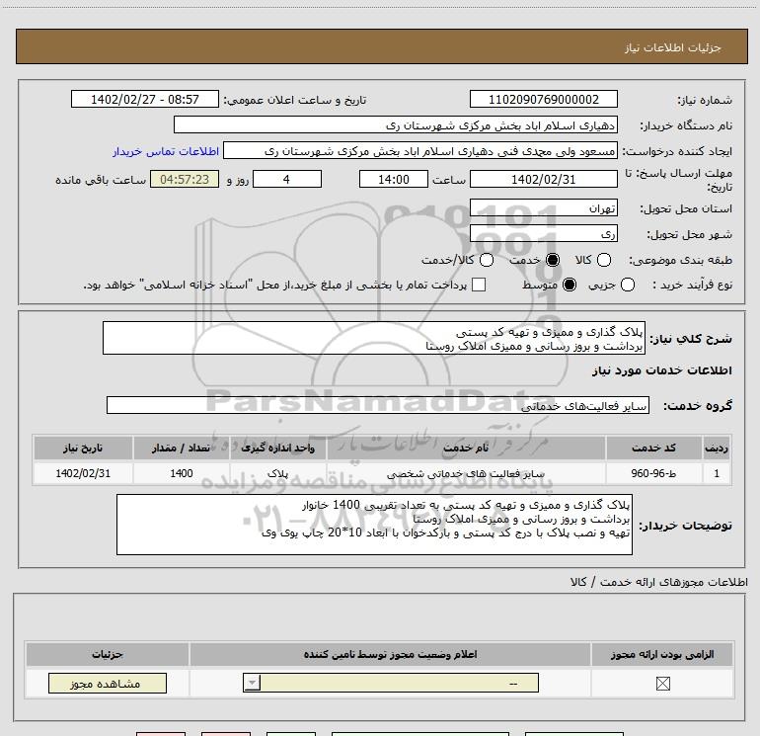Screen dimensions: 760x736
Task: Click the تعداد / مقدار column header
Action: [x=181, y=448]
